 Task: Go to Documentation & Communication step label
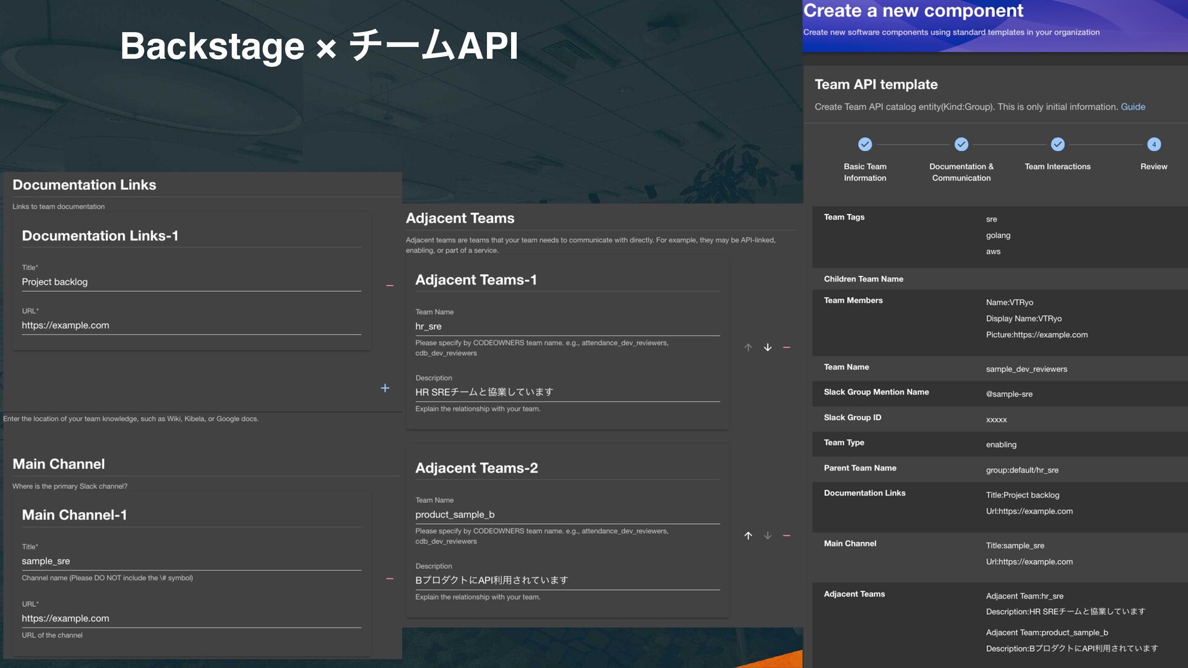click(x=961, y=172)
